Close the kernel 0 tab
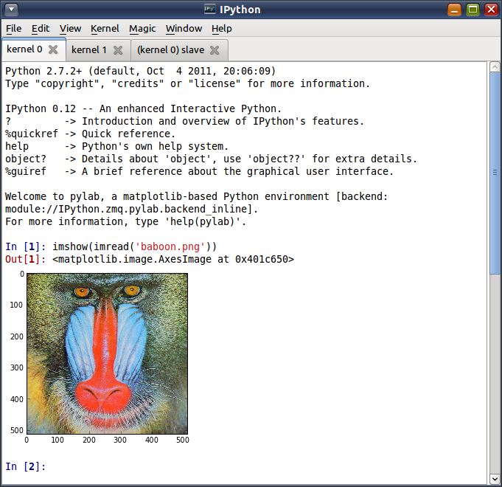Image resolution: width=502 pixels, height=487 pixels. click(53, 50)
